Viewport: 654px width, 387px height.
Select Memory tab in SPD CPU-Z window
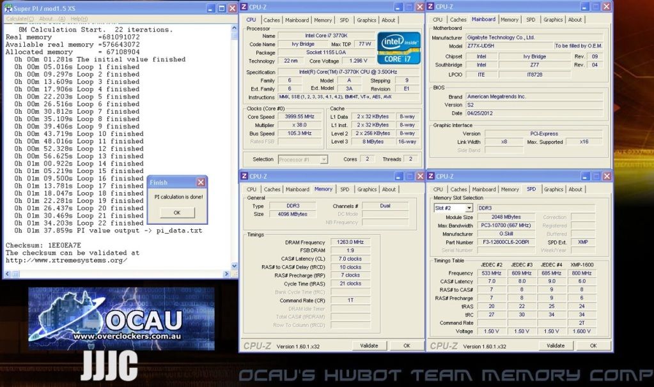tap(510, 189)
